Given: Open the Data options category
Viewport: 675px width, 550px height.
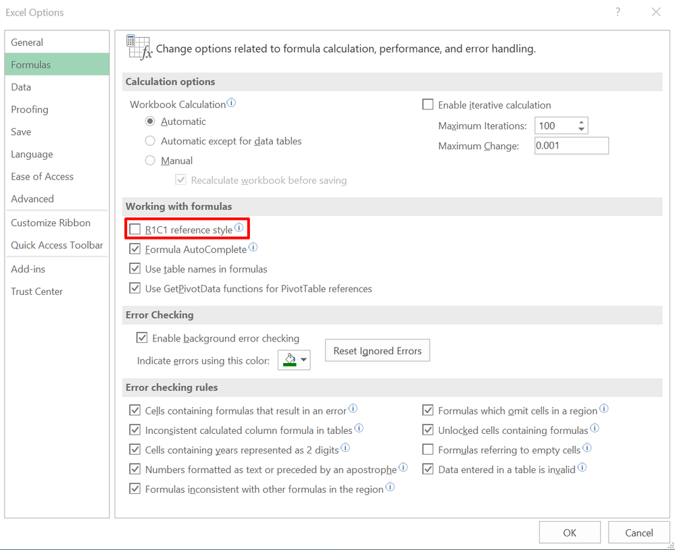Looking at the screenshot, I should click(x=57, y=87).
